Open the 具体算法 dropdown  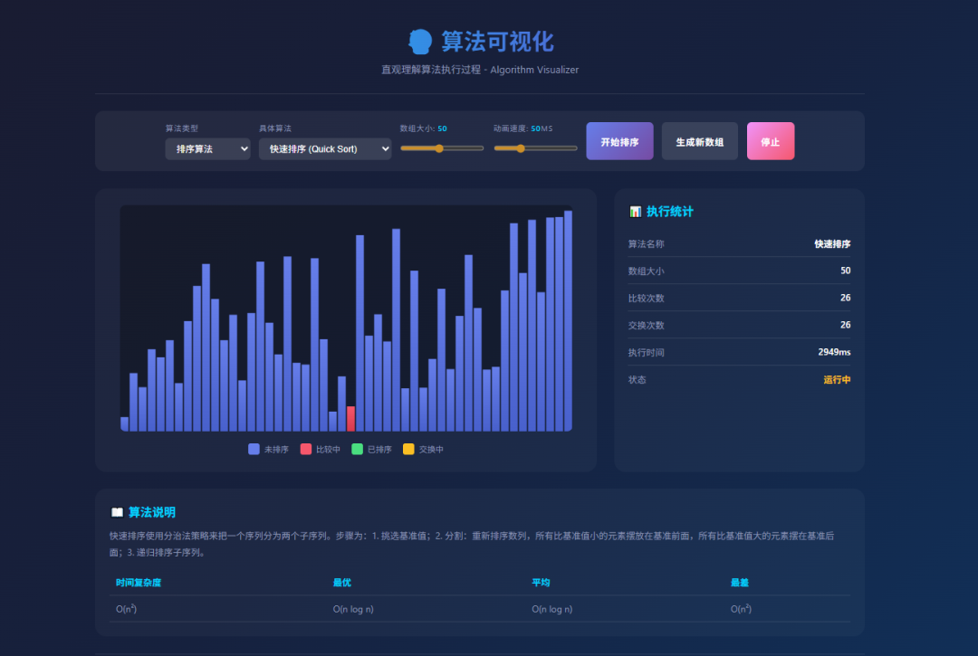point(325,148)
